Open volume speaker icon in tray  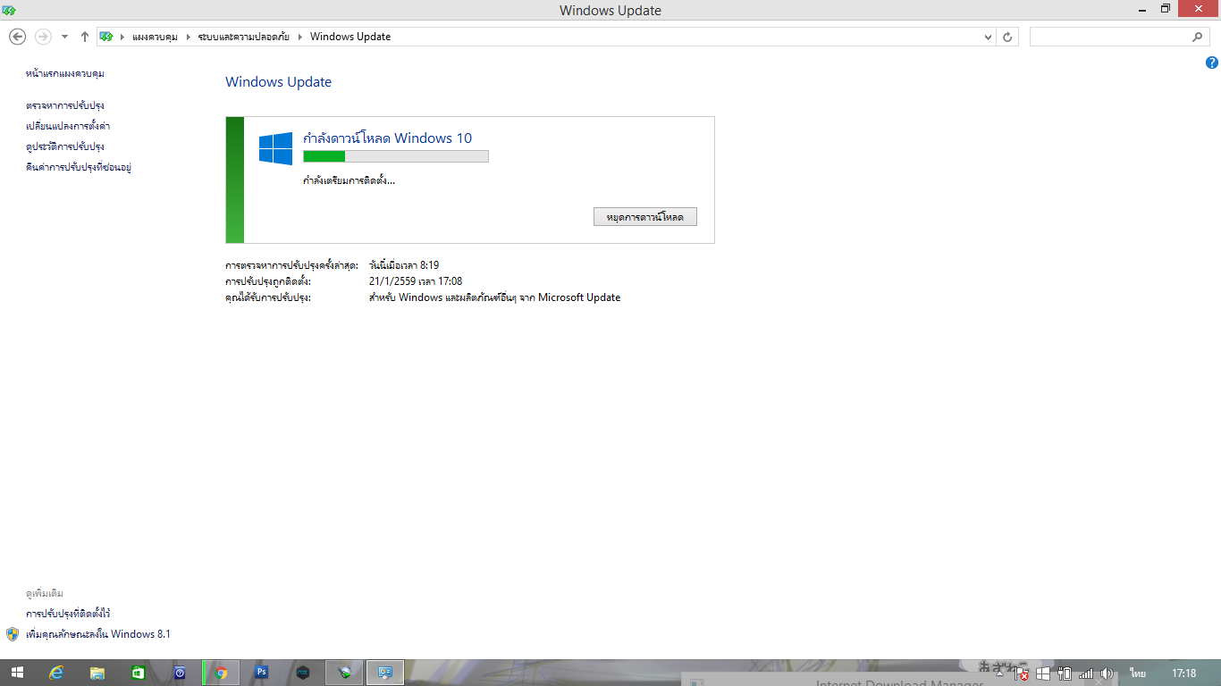(x=1107, y=673)
